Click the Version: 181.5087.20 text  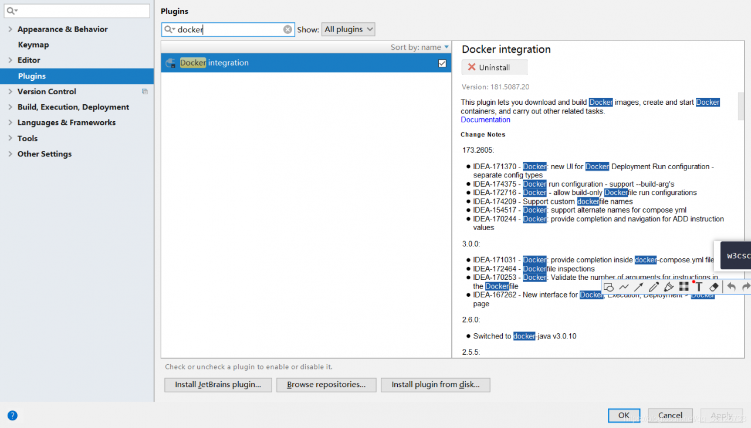(495, 87)
